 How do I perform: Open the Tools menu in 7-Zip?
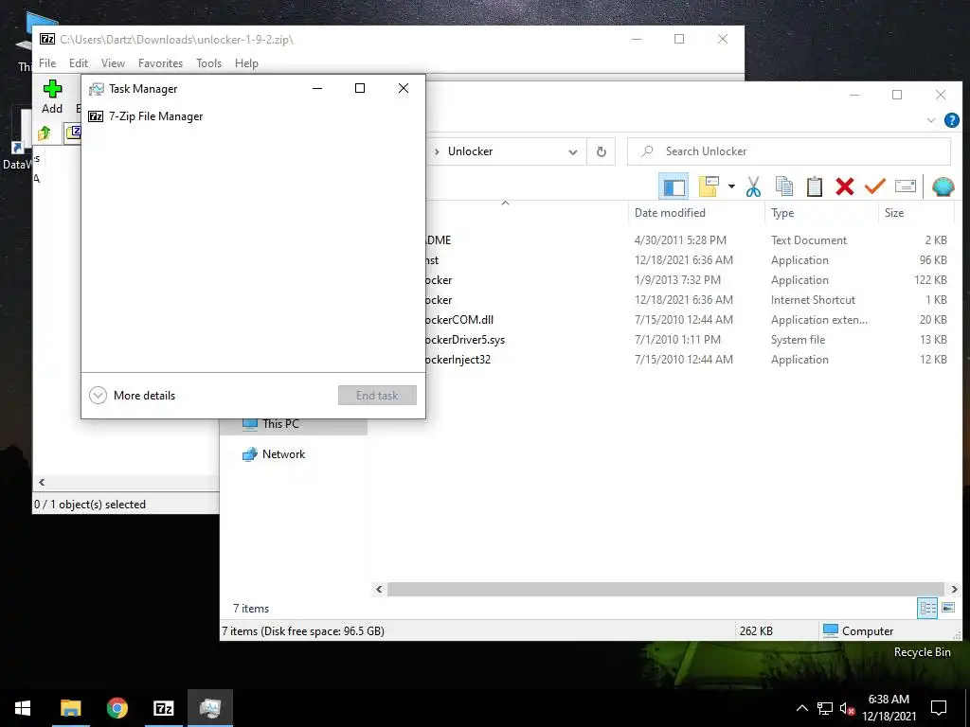(208, 63)
